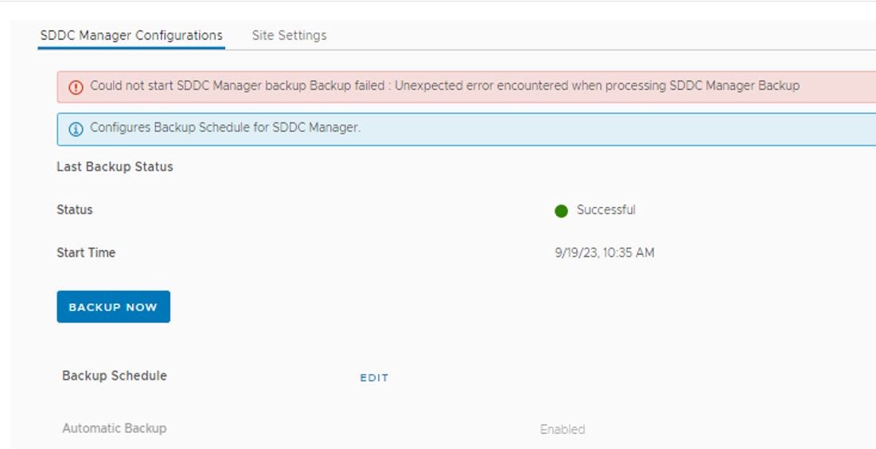Image resolution: width=876 pixels, height=449 pixels.
Task: Edit the Backup Schedule
Action: click(374, 378)
